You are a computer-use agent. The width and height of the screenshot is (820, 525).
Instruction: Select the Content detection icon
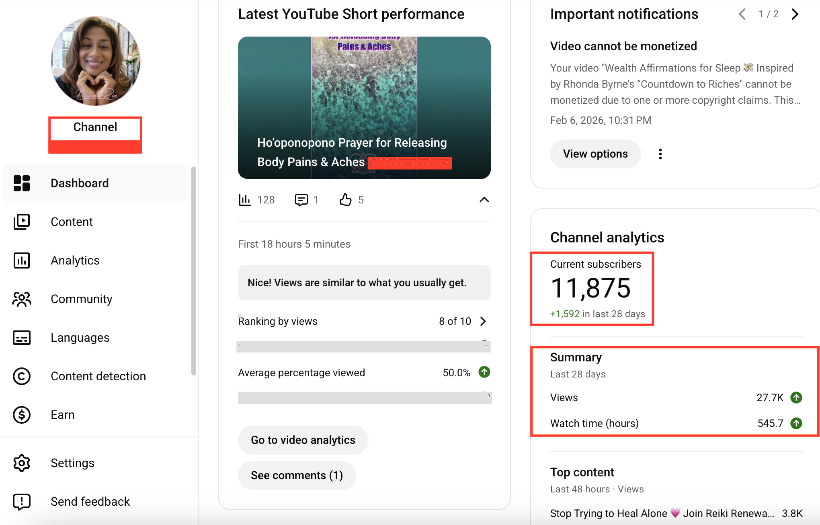22,376
